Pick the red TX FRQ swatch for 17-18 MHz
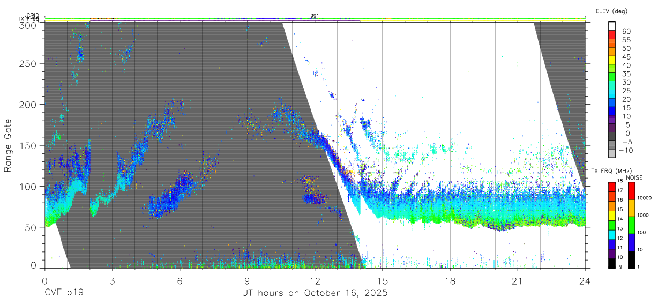 tap(611, 187)
